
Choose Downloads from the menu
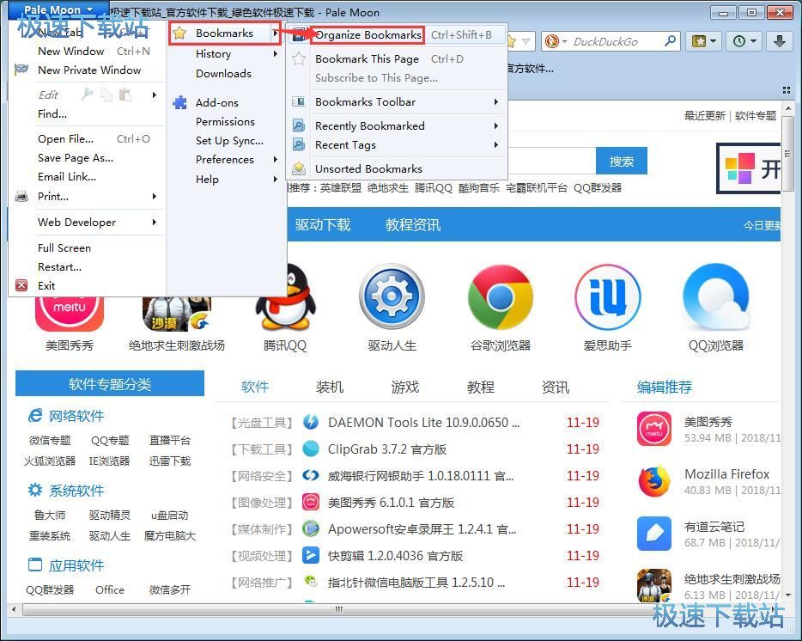point(223,74)
